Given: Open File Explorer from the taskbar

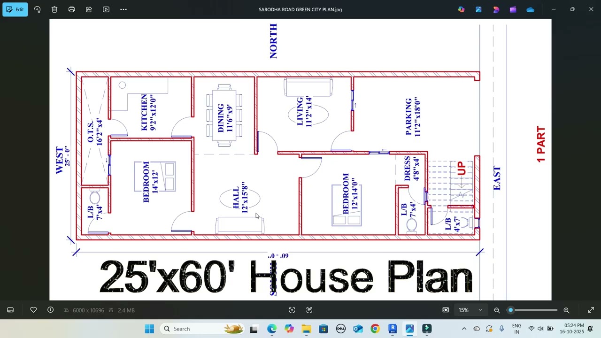Looking at the screenshot, I should point(306,329).
